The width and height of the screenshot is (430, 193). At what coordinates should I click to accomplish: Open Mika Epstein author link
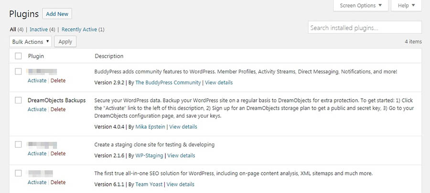click(x=150, y=127)
